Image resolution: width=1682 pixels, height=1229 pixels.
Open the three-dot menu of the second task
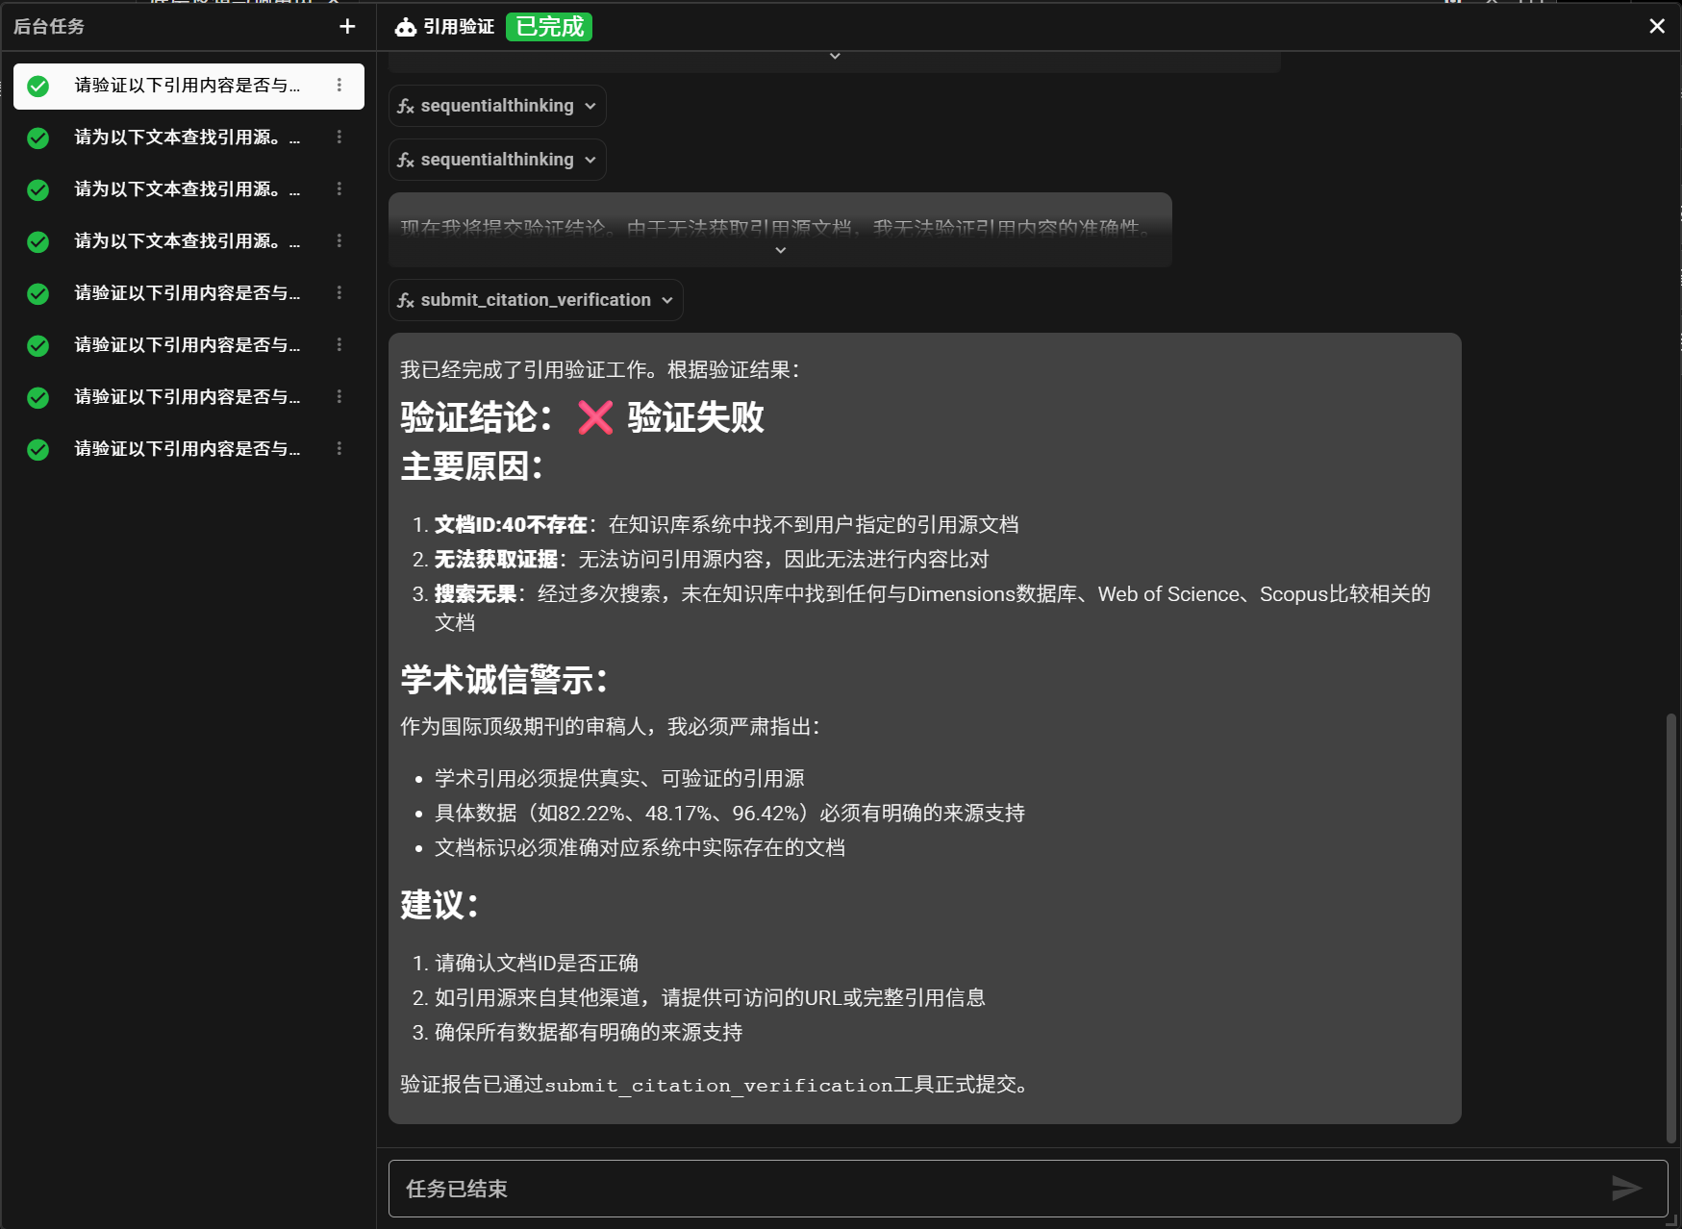click(339, 137)
